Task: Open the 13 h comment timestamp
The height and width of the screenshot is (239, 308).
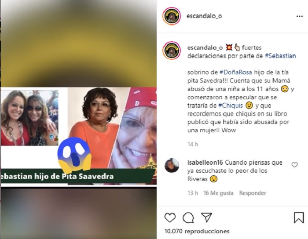Action: pos(193,193)
